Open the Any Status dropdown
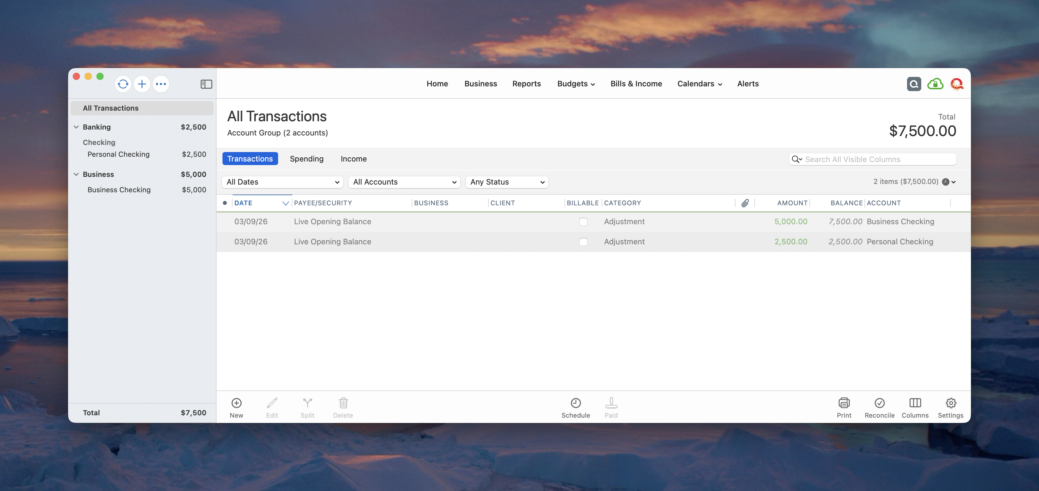 pos(507,182)
